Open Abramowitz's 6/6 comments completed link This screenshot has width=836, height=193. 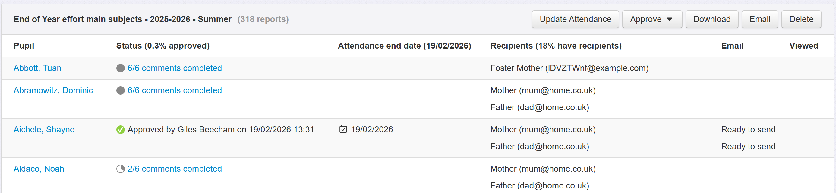point(175,90)
